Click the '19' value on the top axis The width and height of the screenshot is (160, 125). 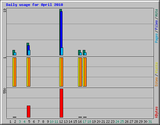point(5,10)
